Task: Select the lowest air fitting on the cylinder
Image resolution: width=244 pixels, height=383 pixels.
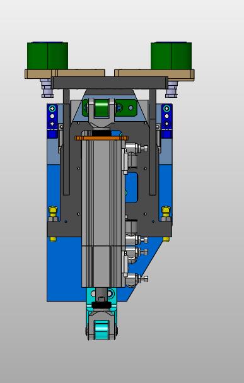Action: click(x=136, y=278)
